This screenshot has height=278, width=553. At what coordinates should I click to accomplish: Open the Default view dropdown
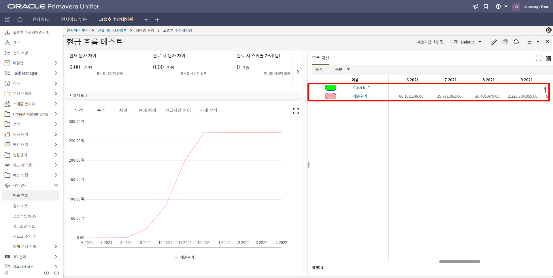pos(471,42)
